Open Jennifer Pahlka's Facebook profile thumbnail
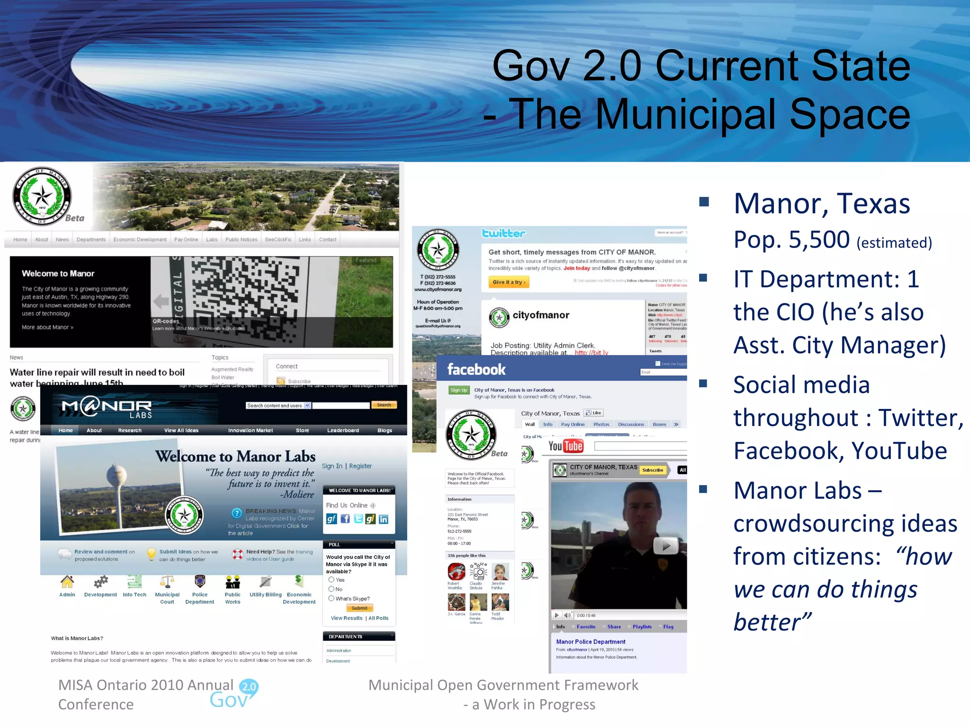Viewport: 970px width, 727px height. coord(500,572)
